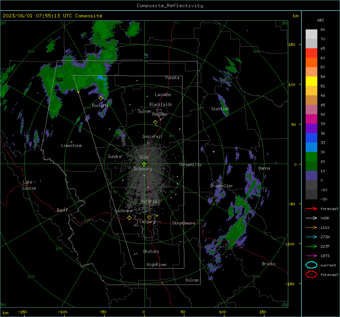Screen dimensions: 340x317
Task: Click the Composite_Reflectivity title
Action: coord(170,6)
